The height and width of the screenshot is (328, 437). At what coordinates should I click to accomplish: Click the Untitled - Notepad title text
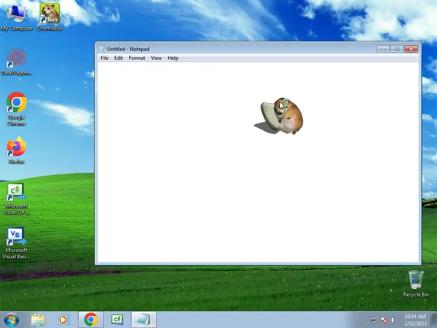[x=128, y=49]
